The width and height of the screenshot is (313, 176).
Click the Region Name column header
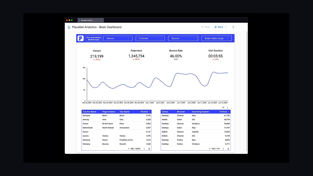pos(109,112)
